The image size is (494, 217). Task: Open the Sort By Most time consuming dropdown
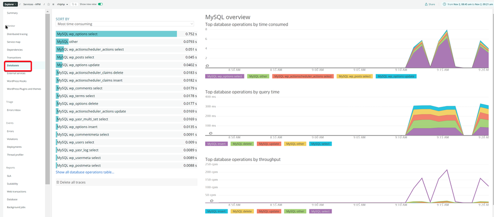click(125, 24)
